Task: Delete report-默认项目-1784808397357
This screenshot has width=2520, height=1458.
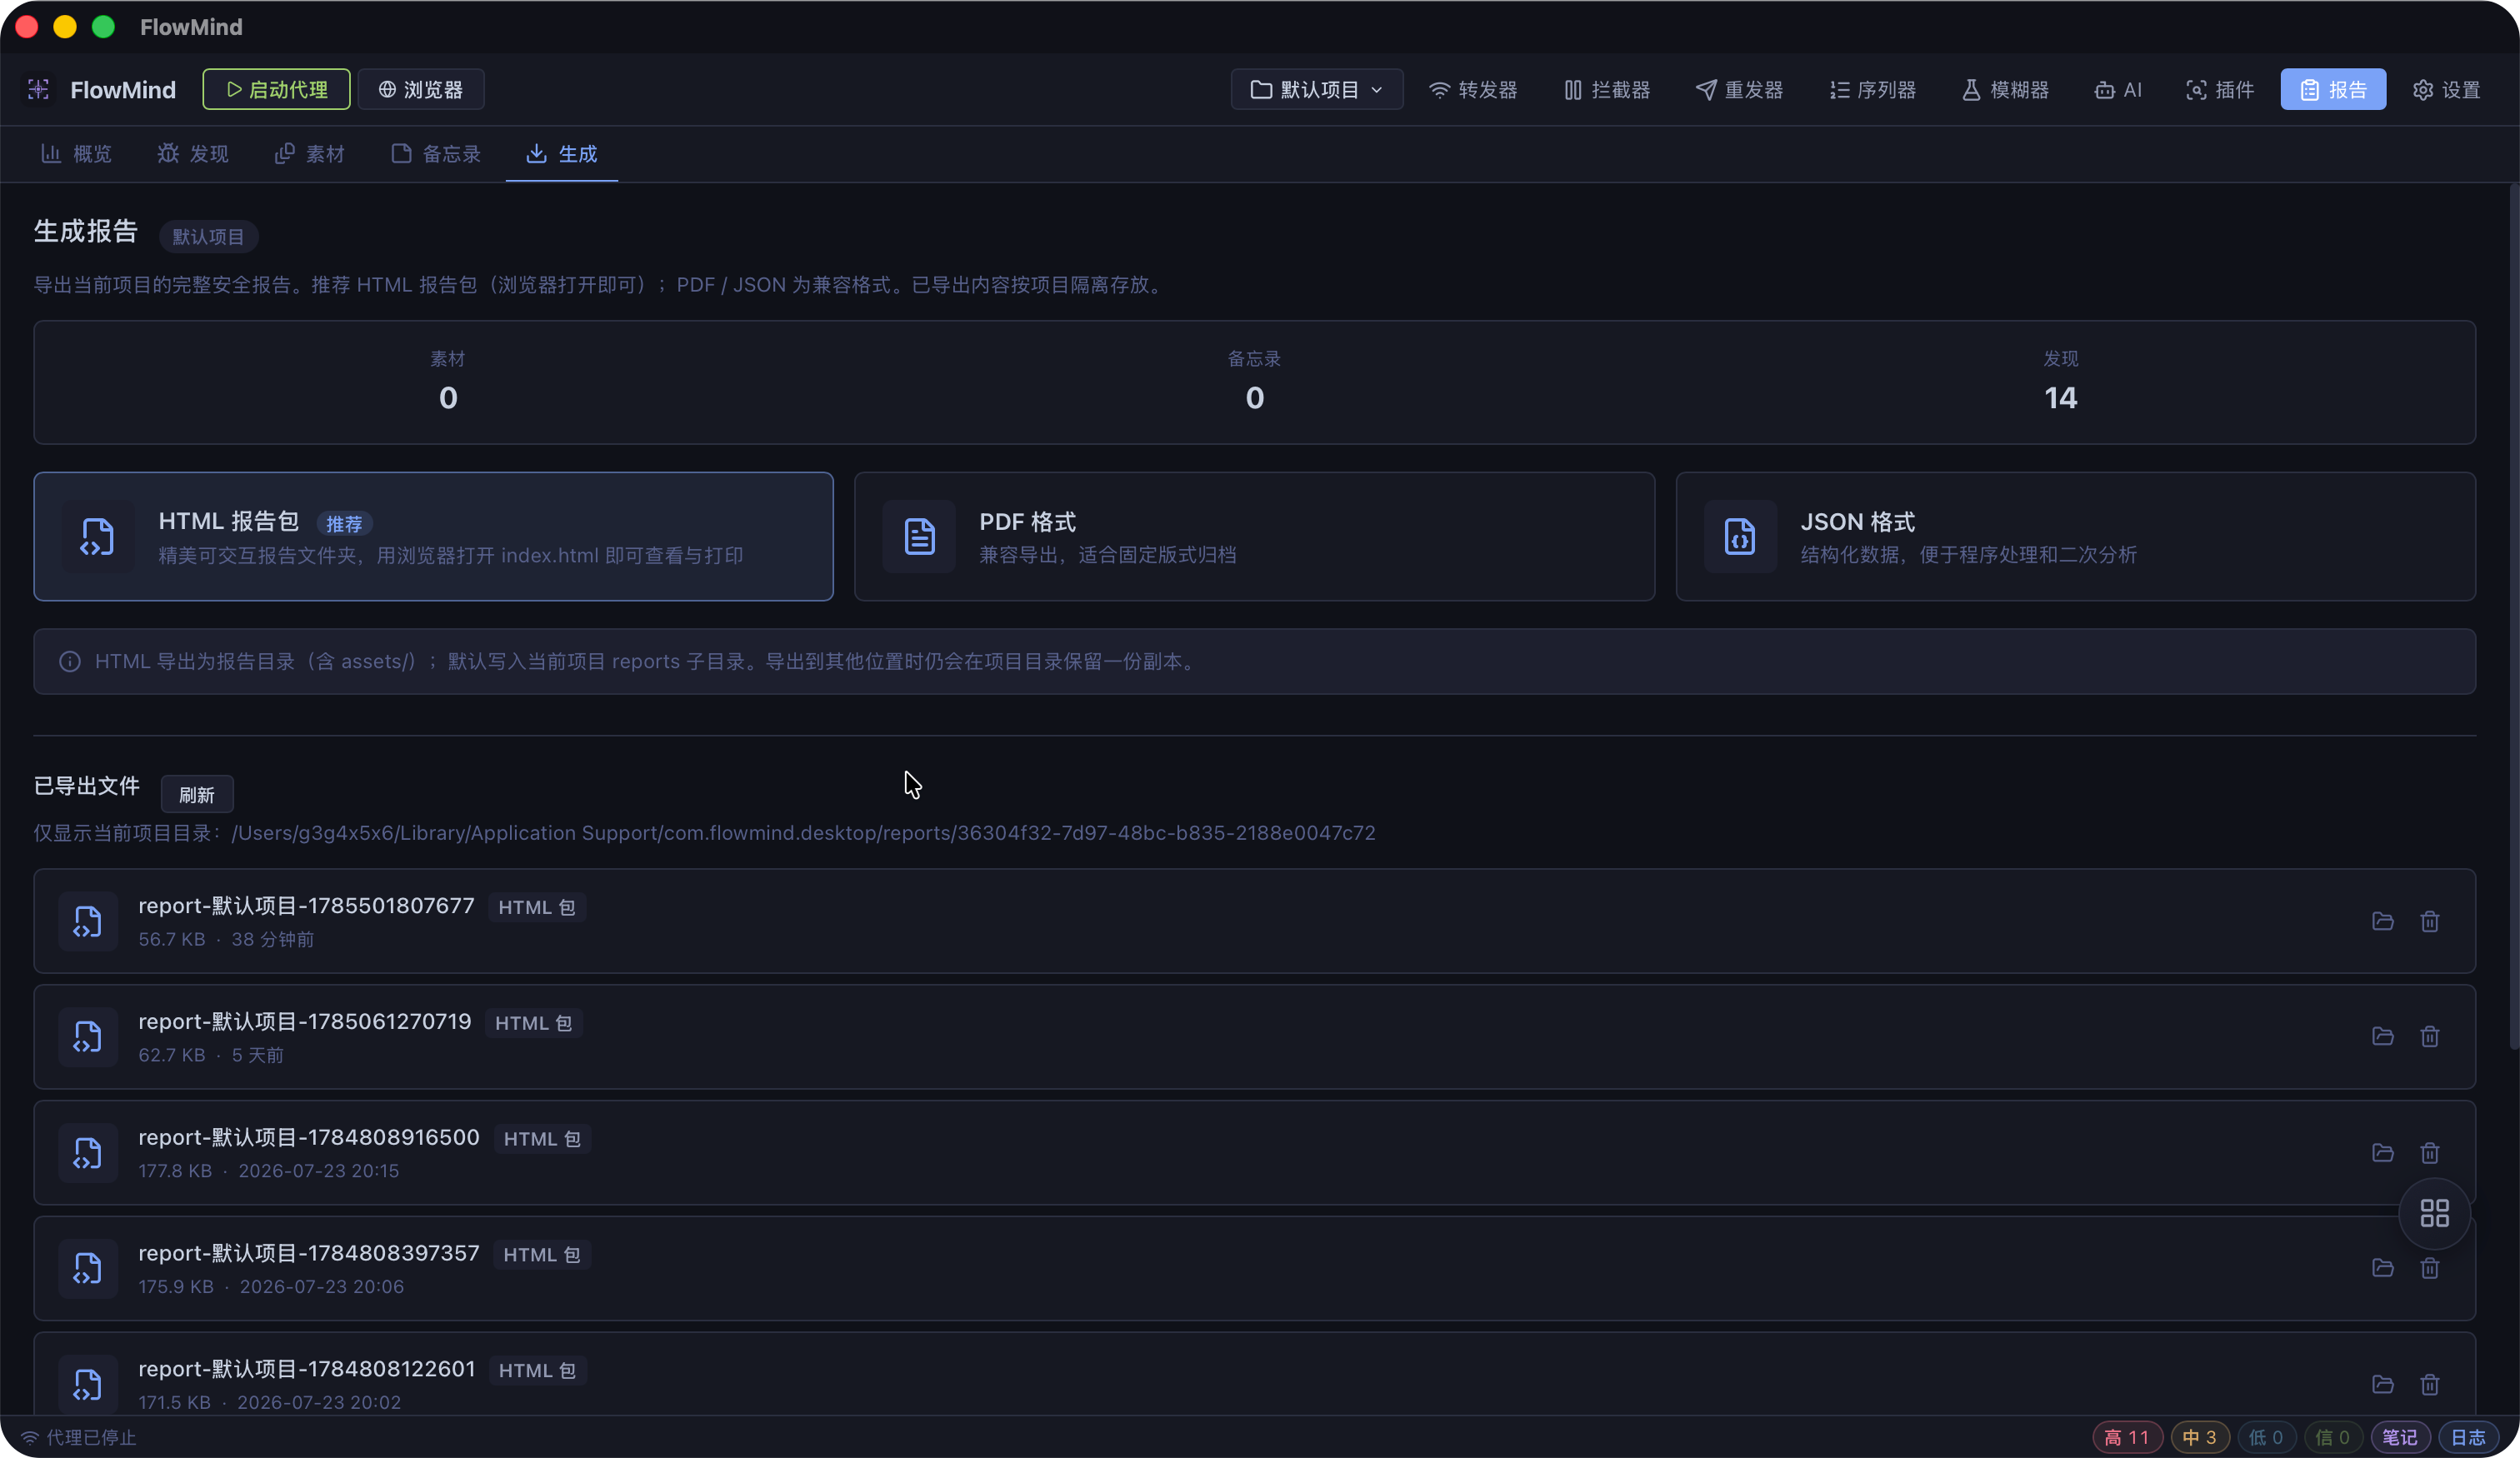Action: pos(2430,1269)
